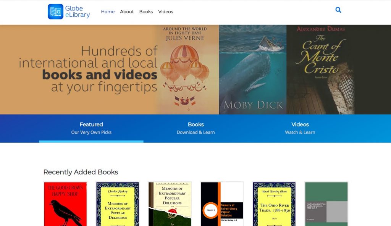Click the Globe eLibrary logo icon

point(55,11)
